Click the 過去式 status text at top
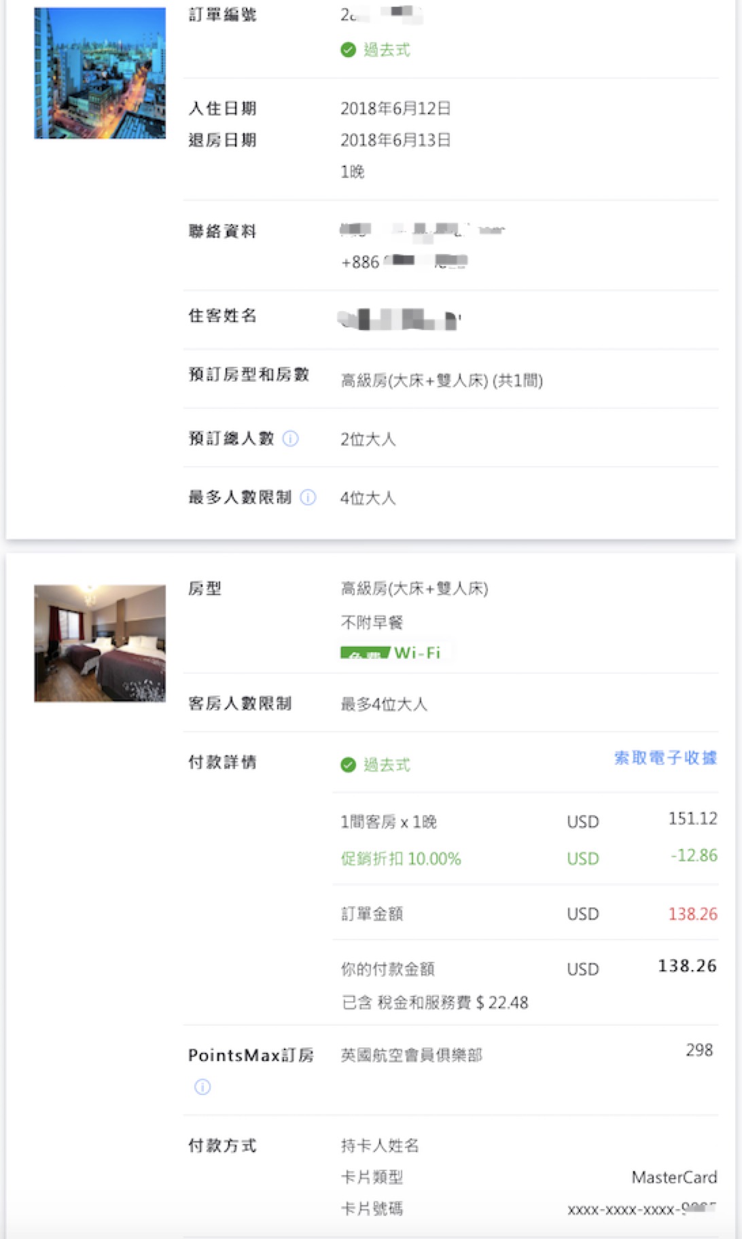The height and width of the screenshot is (1239, 742). pos(387,50)
